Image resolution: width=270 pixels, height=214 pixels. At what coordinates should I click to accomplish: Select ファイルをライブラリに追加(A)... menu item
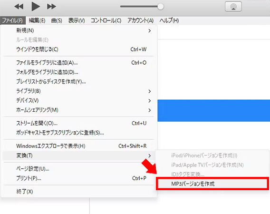point(79,63)
